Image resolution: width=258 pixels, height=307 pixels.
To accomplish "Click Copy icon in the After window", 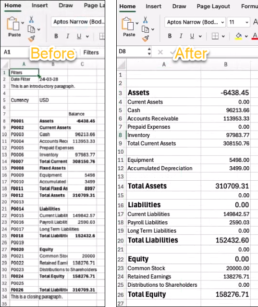I will 146,29.
